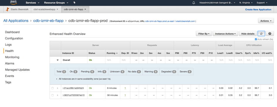The height and width of the screenshot is (107, 277).
Task: Open Events in the sidebar
Action: pyautogui.click(x=9, y=76)
